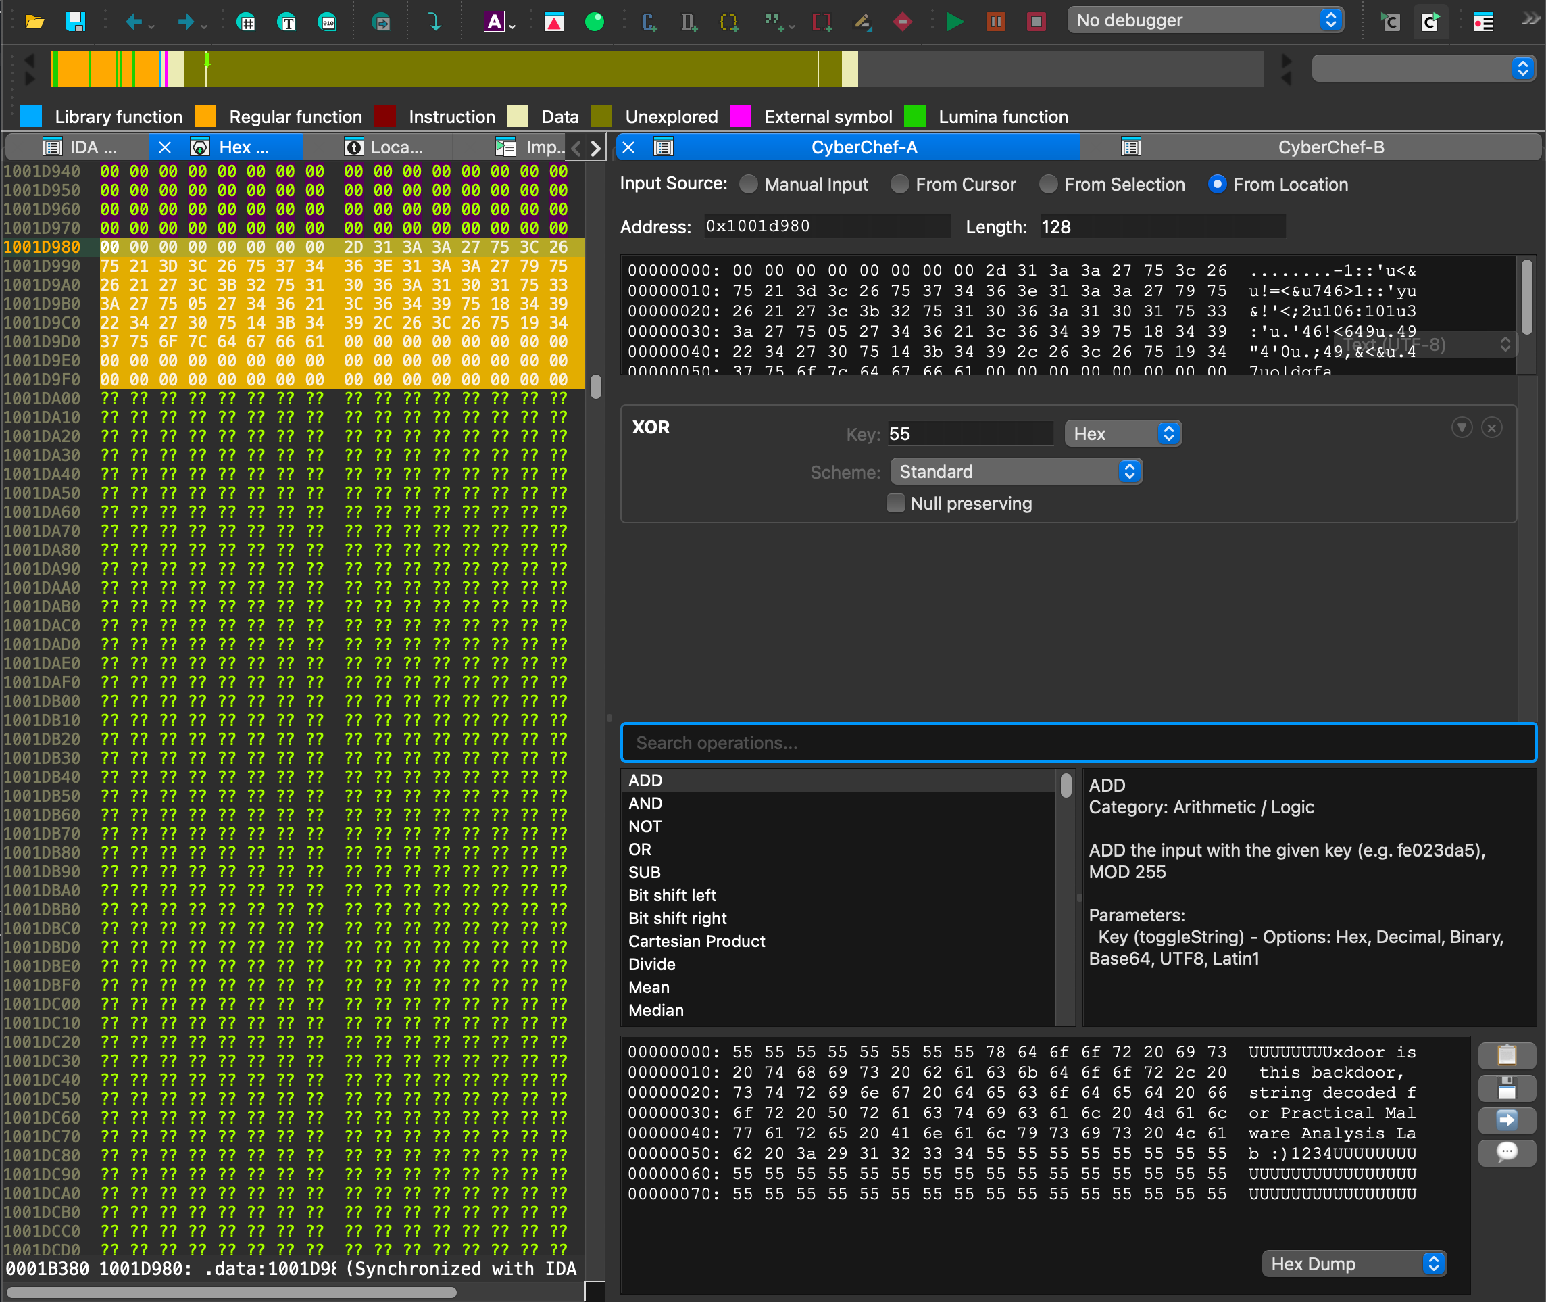Select Manual Input as the input source

[749, 184]
